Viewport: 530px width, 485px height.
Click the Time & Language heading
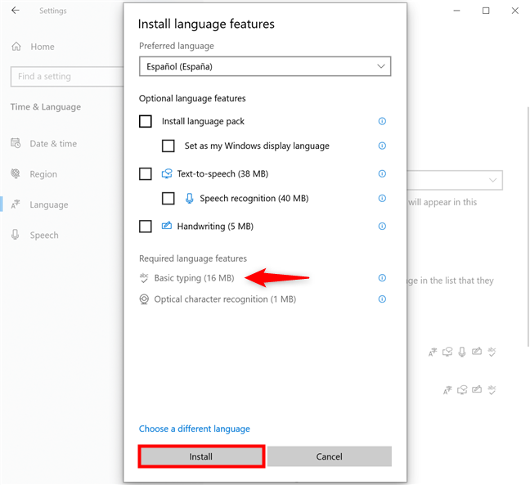click(x=45, y=107)
